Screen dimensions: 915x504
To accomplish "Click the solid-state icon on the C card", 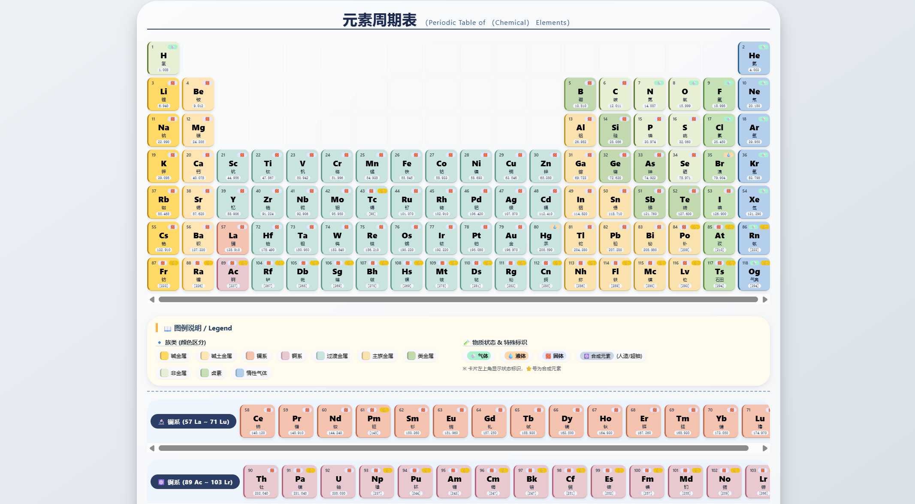I will 624,83.
